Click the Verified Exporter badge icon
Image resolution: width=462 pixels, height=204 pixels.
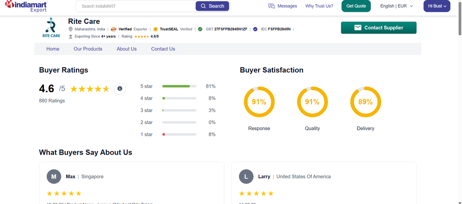(x=113, y=29)
